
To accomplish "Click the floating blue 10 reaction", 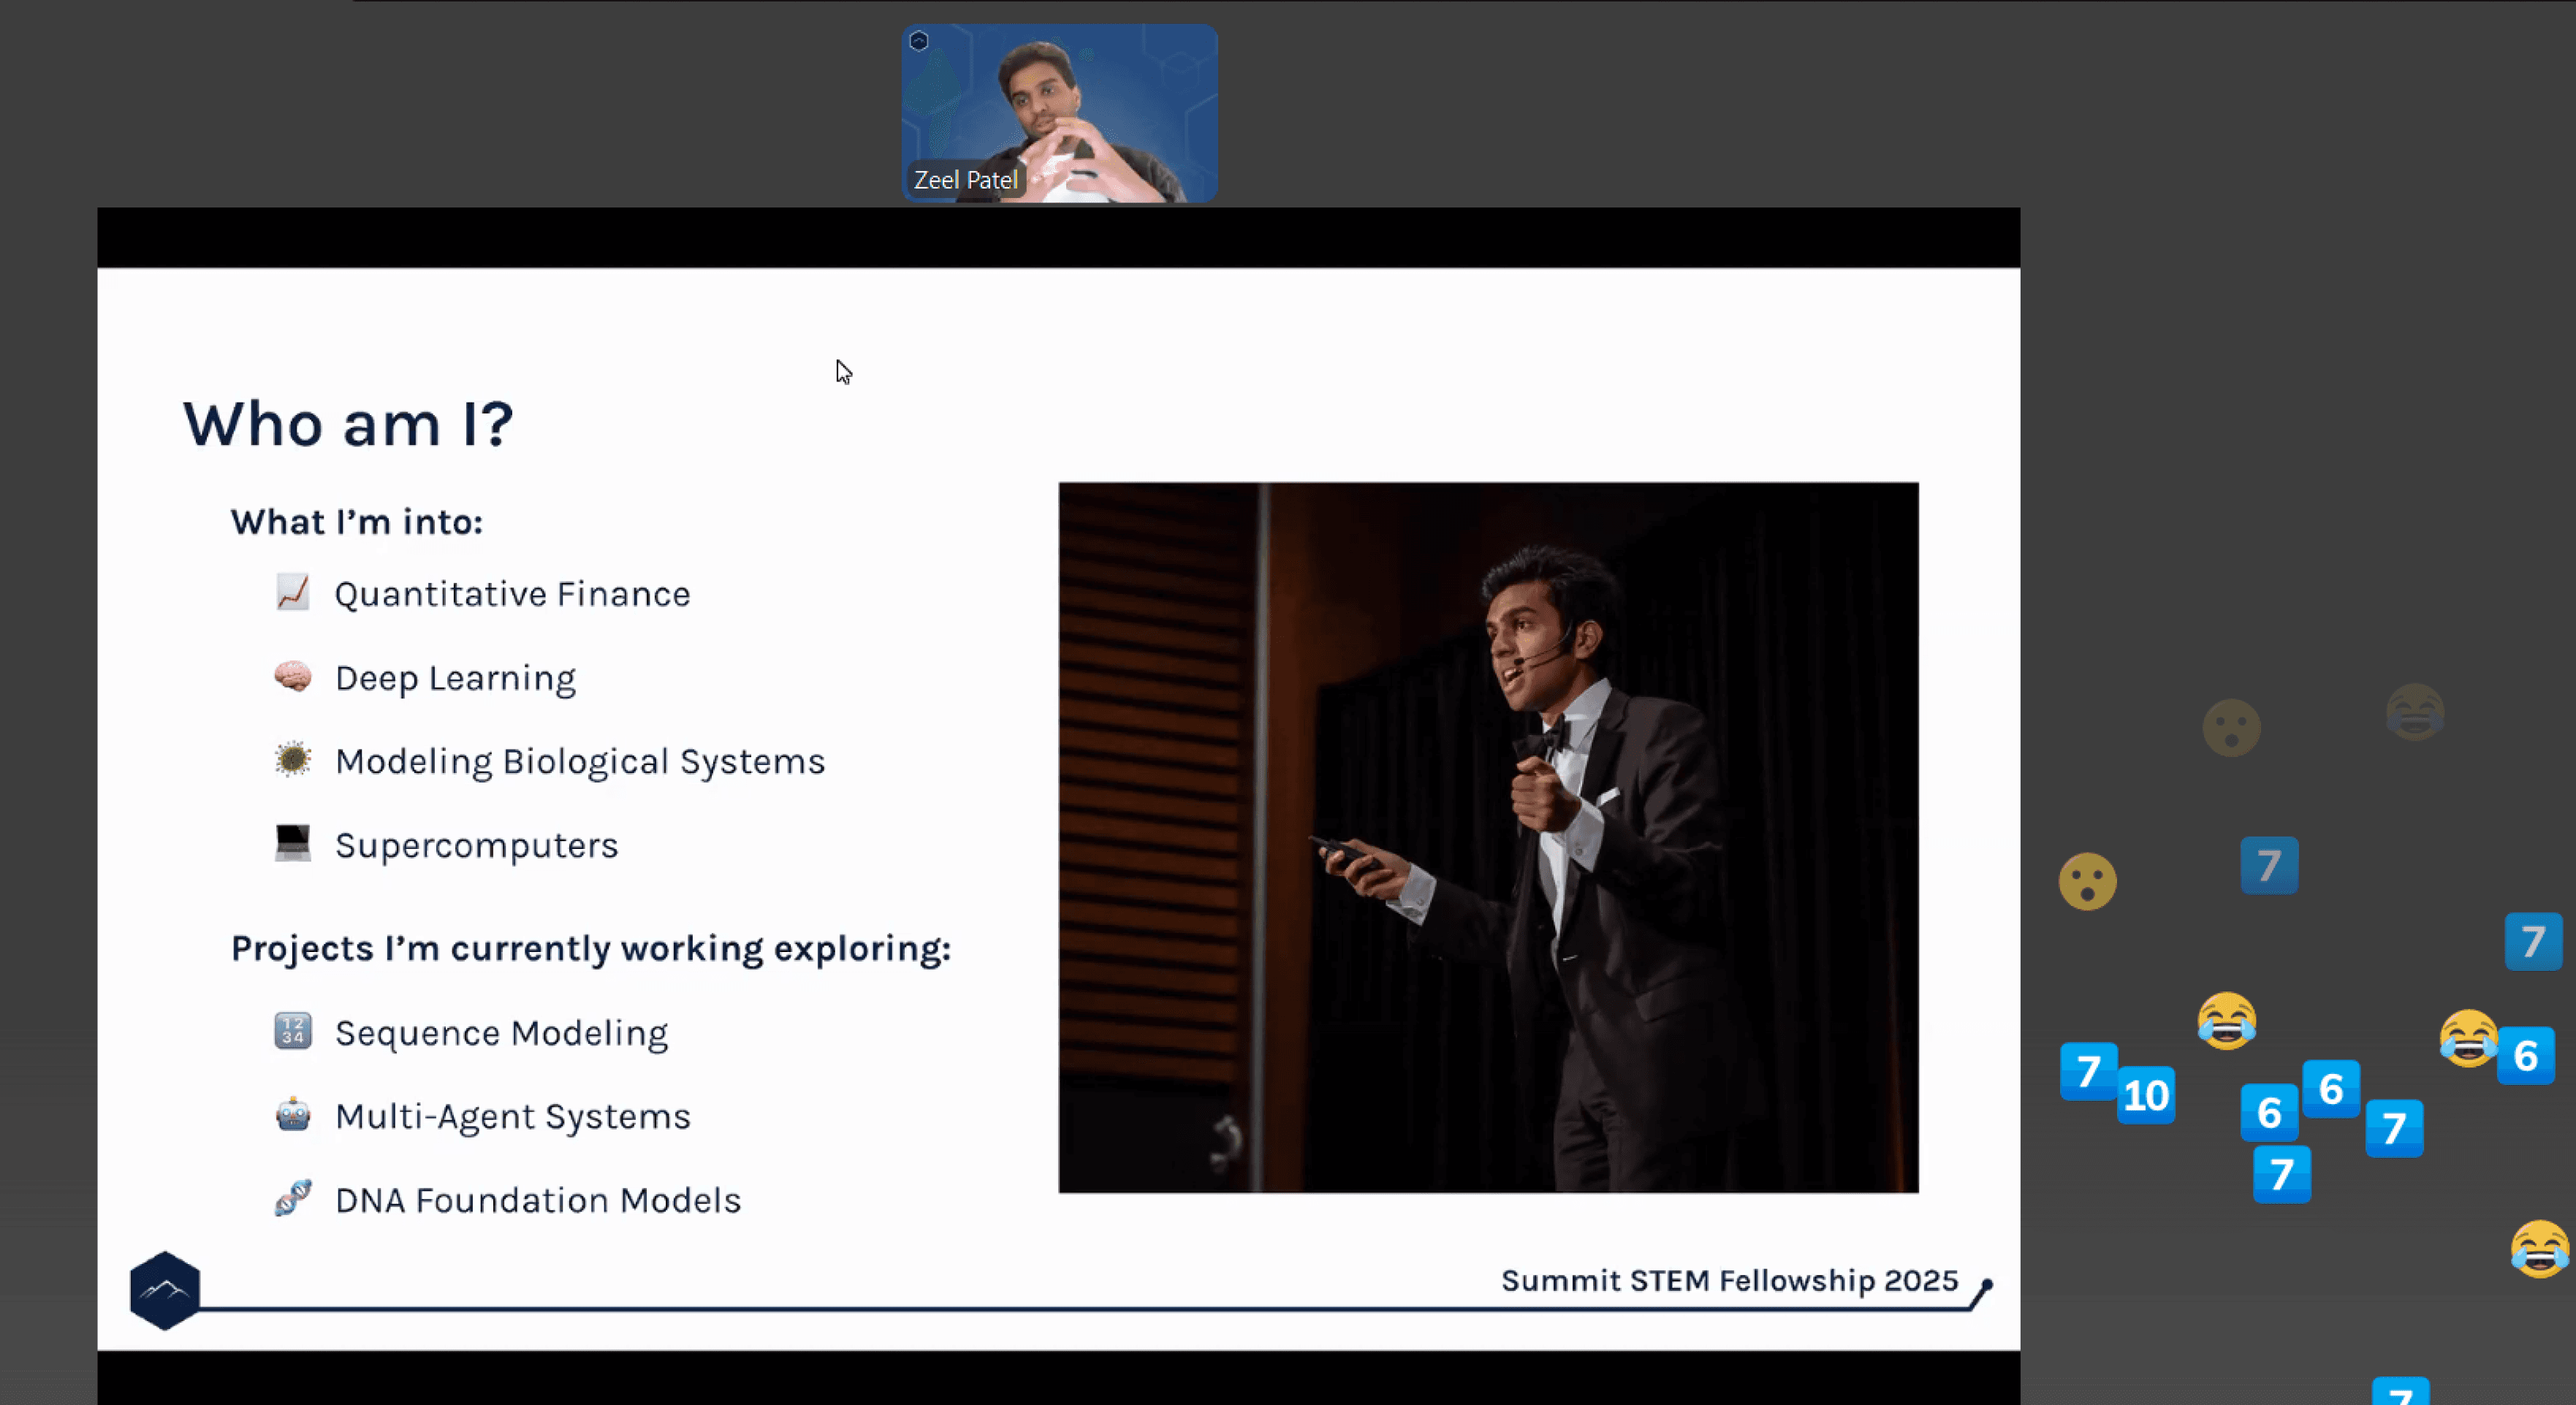I will (2146, 1095).
